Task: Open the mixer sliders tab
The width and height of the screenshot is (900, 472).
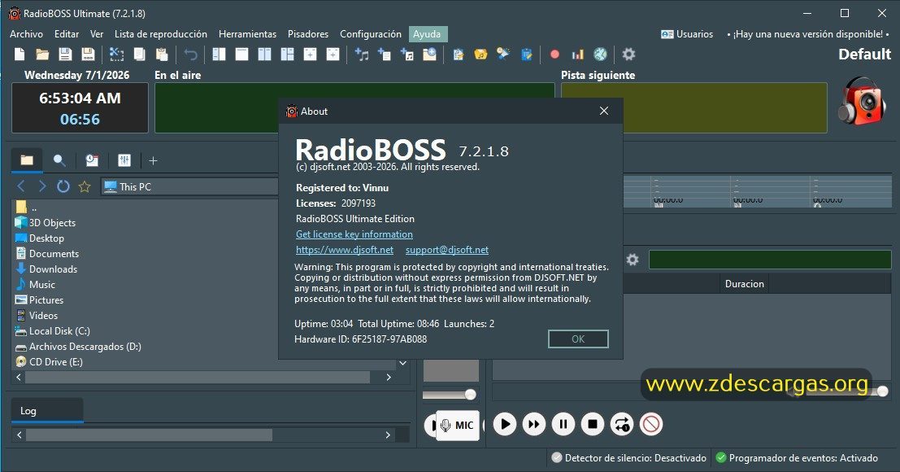Action: pyautogui.click(x=124, y=160)
